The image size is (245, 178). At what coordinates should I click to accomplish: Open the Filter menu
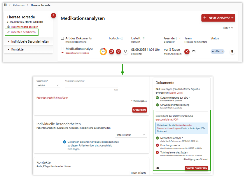point(228,28)
